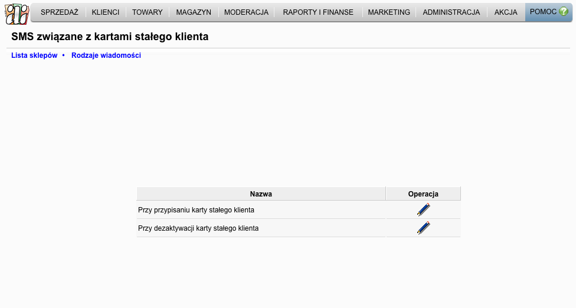The image size is (576, 308).
Task: Click the application logo icon
Action: [17, 14]
